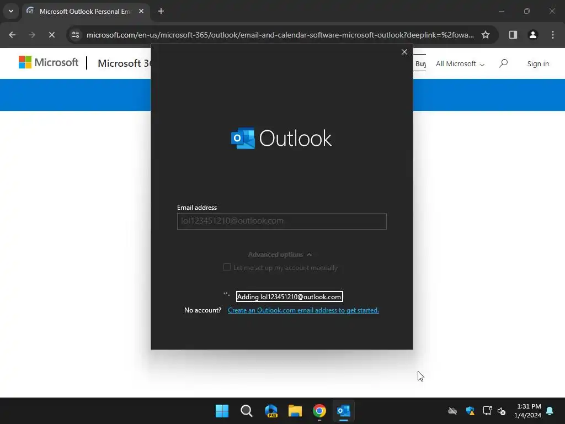Click Sign in on the Microsoft page
The image size is (565, 424).
coord(538,64)
